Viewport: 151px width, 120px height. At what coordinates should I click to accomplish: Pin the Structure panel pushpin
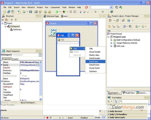tap(37, 16)
